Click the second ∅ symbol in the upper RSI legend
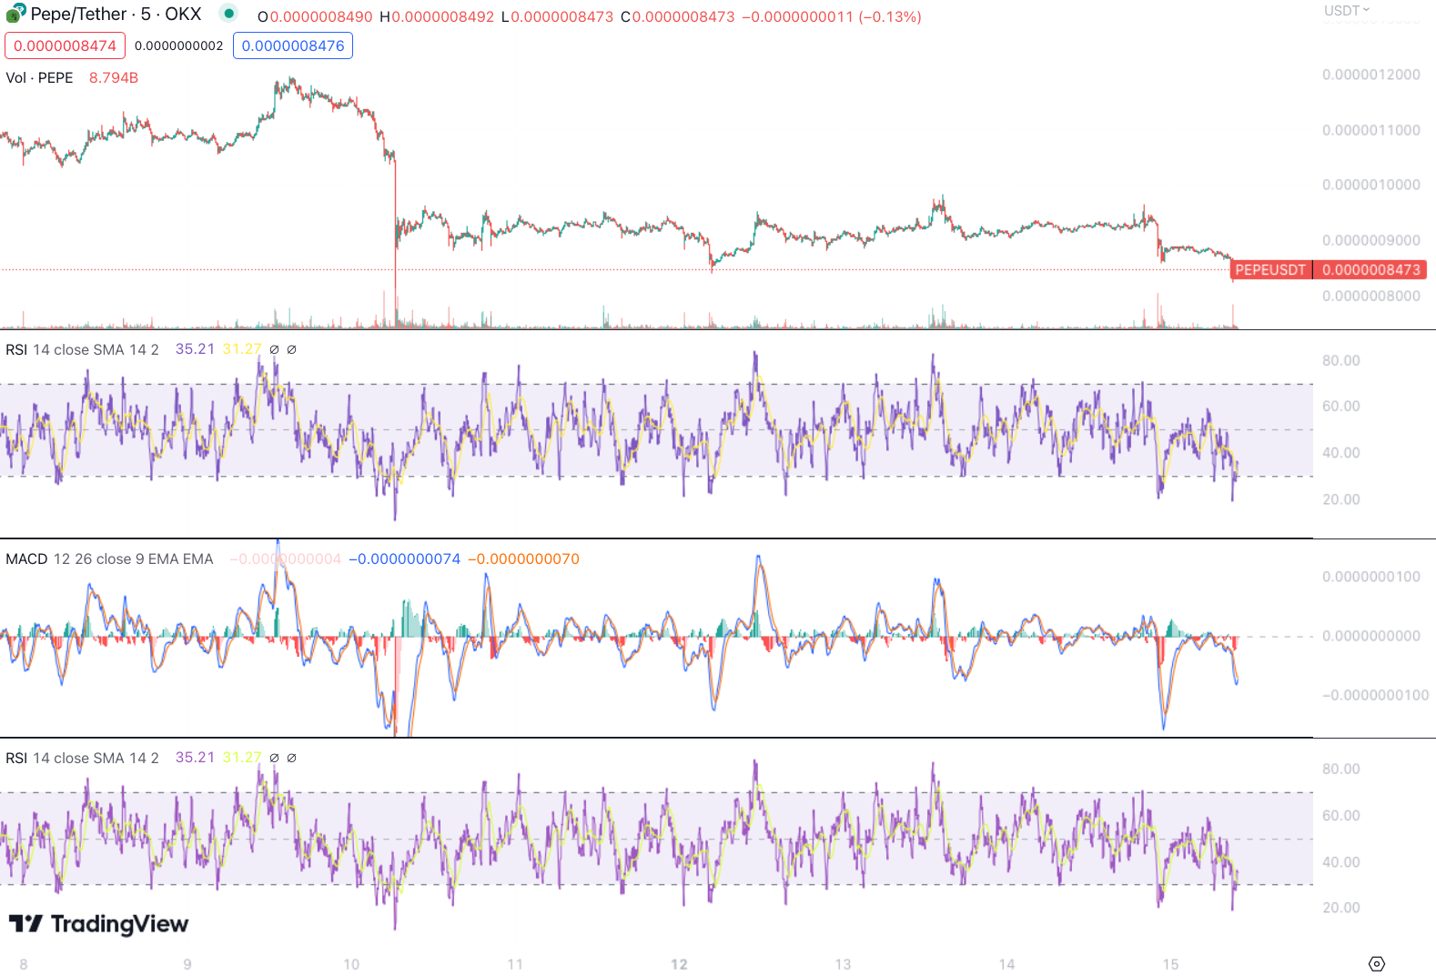Screen dimensions: 1436x976 (291, 349)
